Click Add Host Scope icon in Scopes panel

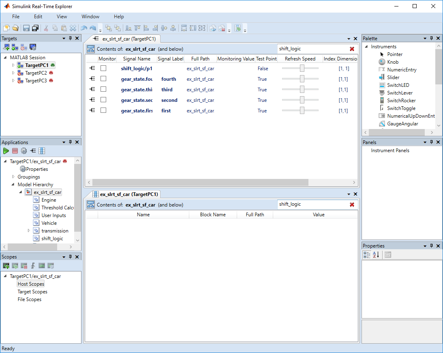[x=6, y=266]
